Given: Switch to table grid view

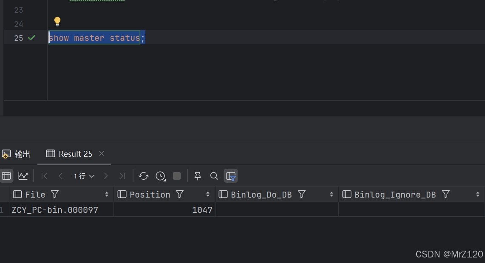Looking at the screenshot, I should pos(6,176).
